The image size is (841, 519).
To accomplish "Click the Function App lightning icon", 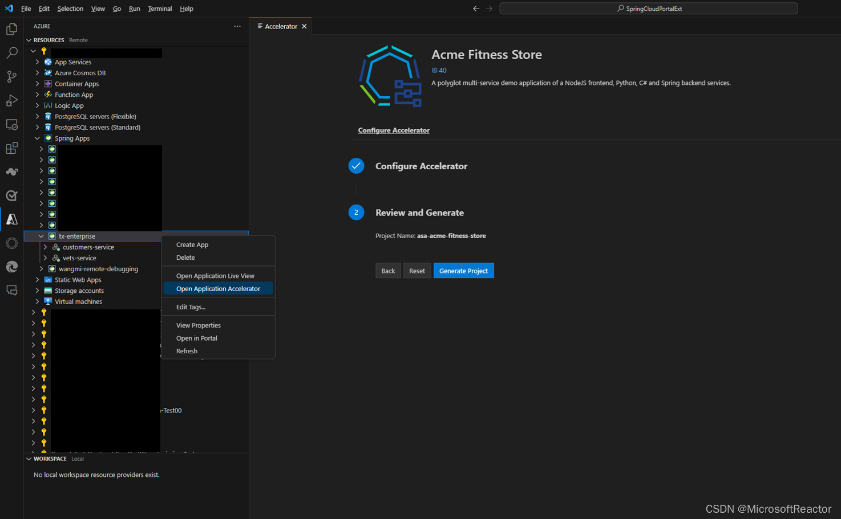I will click(x=48, y=95).
